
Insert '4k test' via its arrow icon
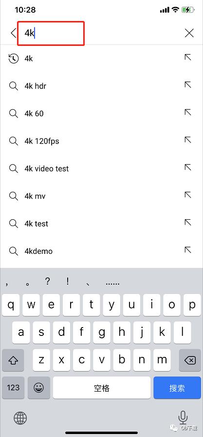(188, 222)
